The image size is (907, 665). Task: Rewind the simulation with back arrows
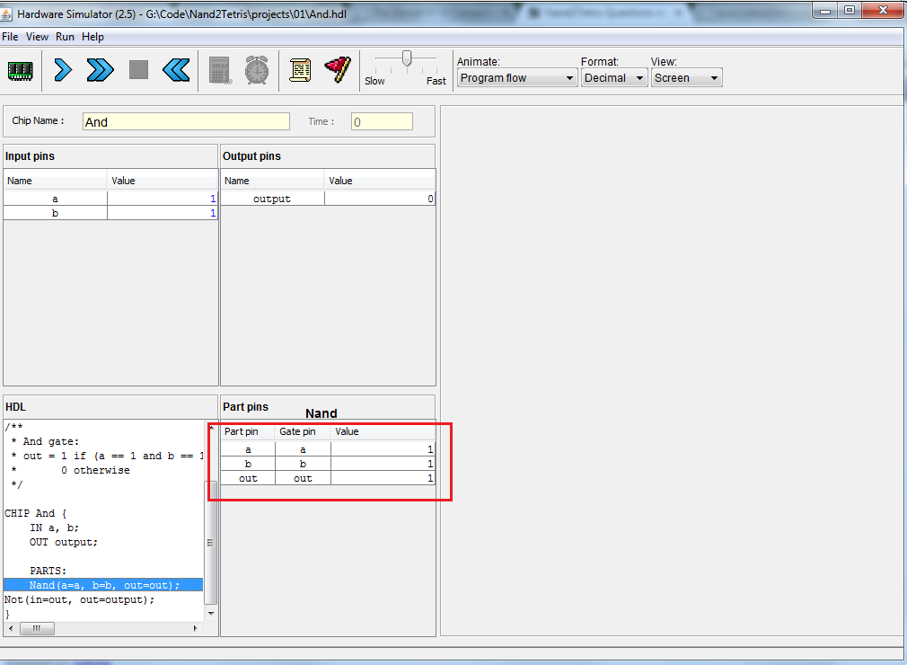(x=176, y=70)
